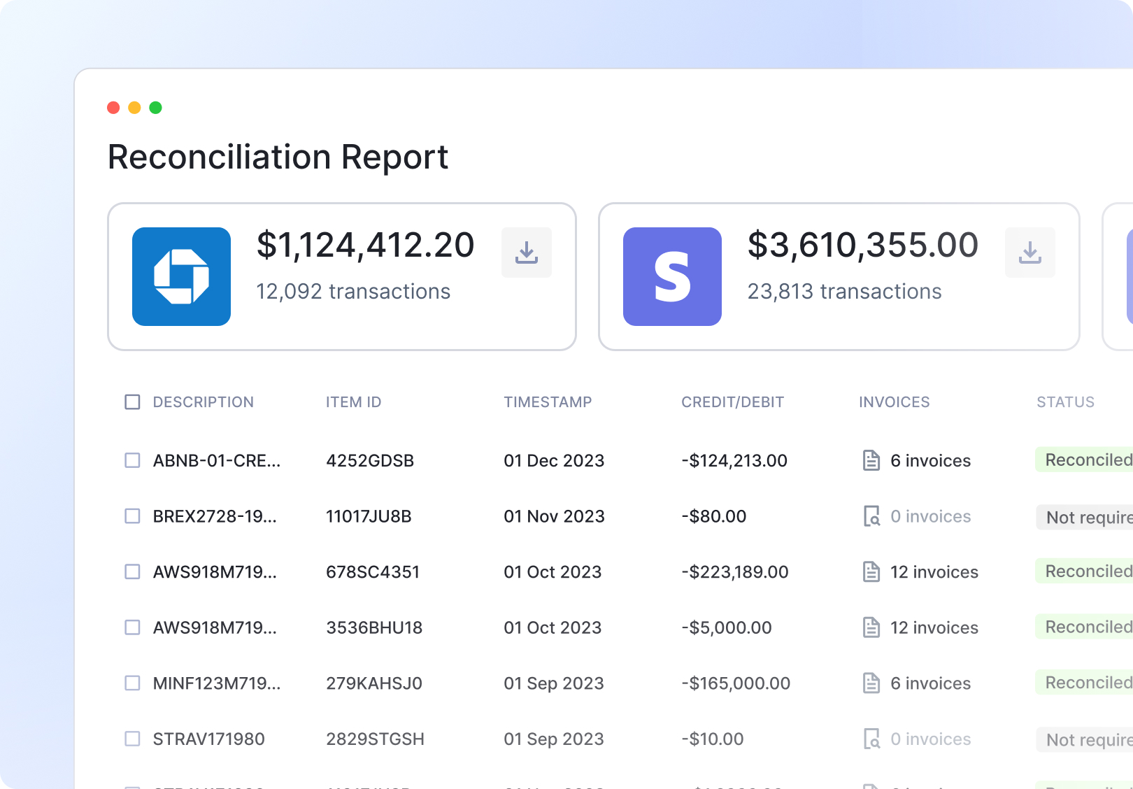Click the missing-invoice icon on STRAV171980 row

point(871,739)
